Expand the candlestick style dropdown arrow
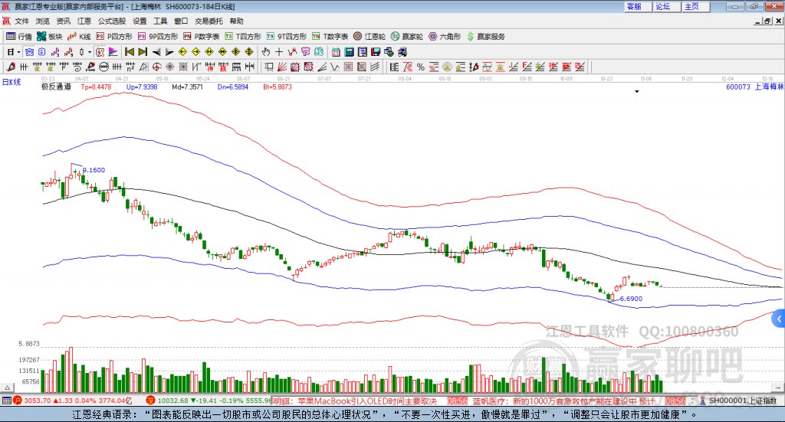This screenshot has height=422, width=785. point(90,52)
